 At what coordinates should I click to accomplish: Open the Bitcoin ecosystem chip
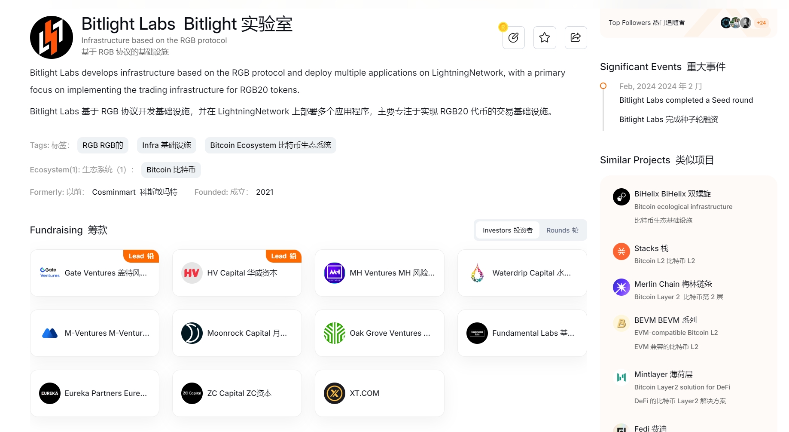[171, 170]
